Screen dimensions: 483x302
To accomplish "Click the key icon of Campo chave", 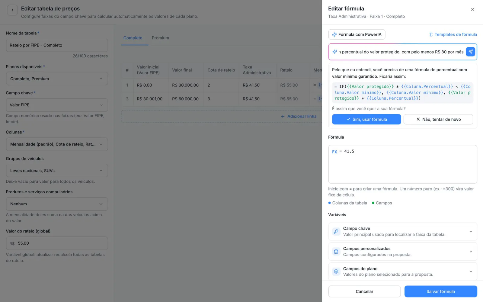I will 336,232.
